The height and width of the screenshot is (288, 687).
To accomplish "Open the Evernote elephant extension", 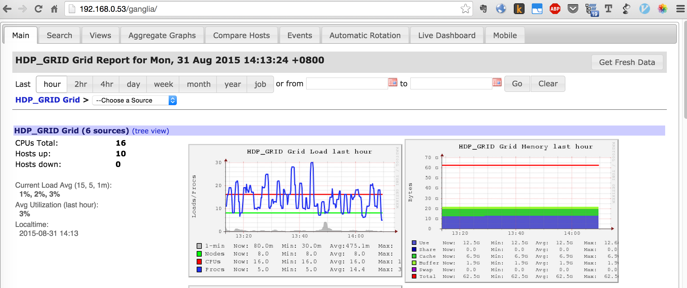I will pos(483,9).
